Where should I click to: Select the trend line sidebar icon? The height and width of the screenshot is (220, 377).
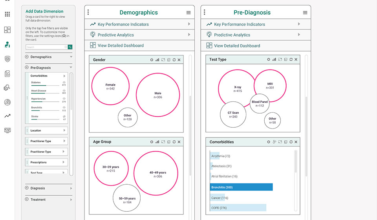[x=7, y=116]
